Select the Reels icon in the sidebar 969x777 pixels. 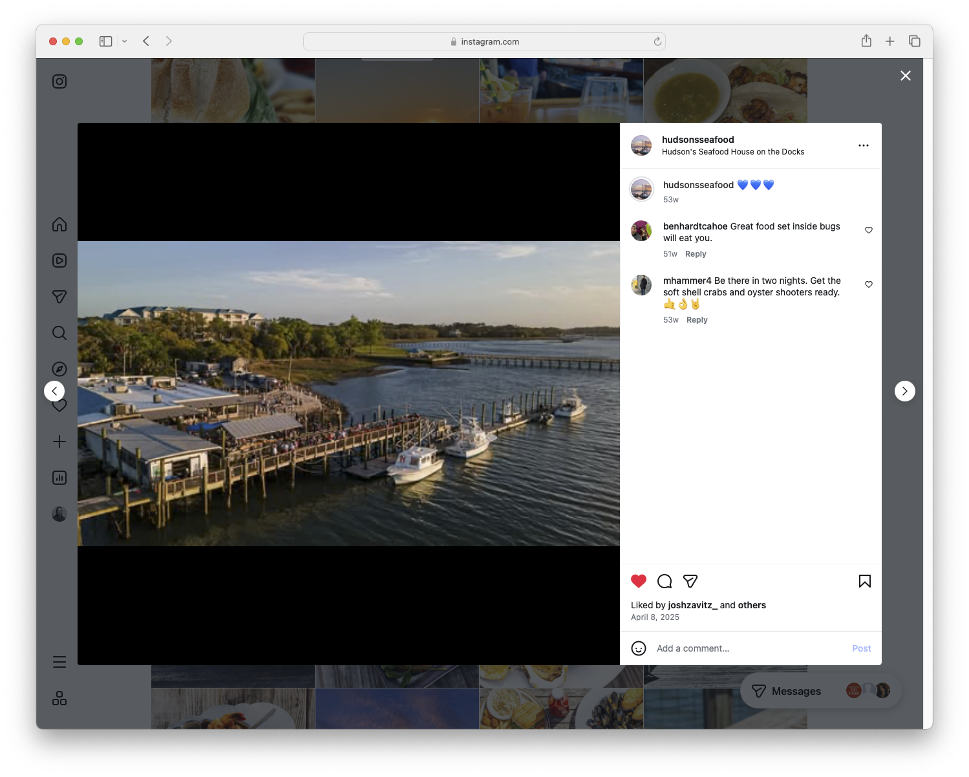[59, 261]
